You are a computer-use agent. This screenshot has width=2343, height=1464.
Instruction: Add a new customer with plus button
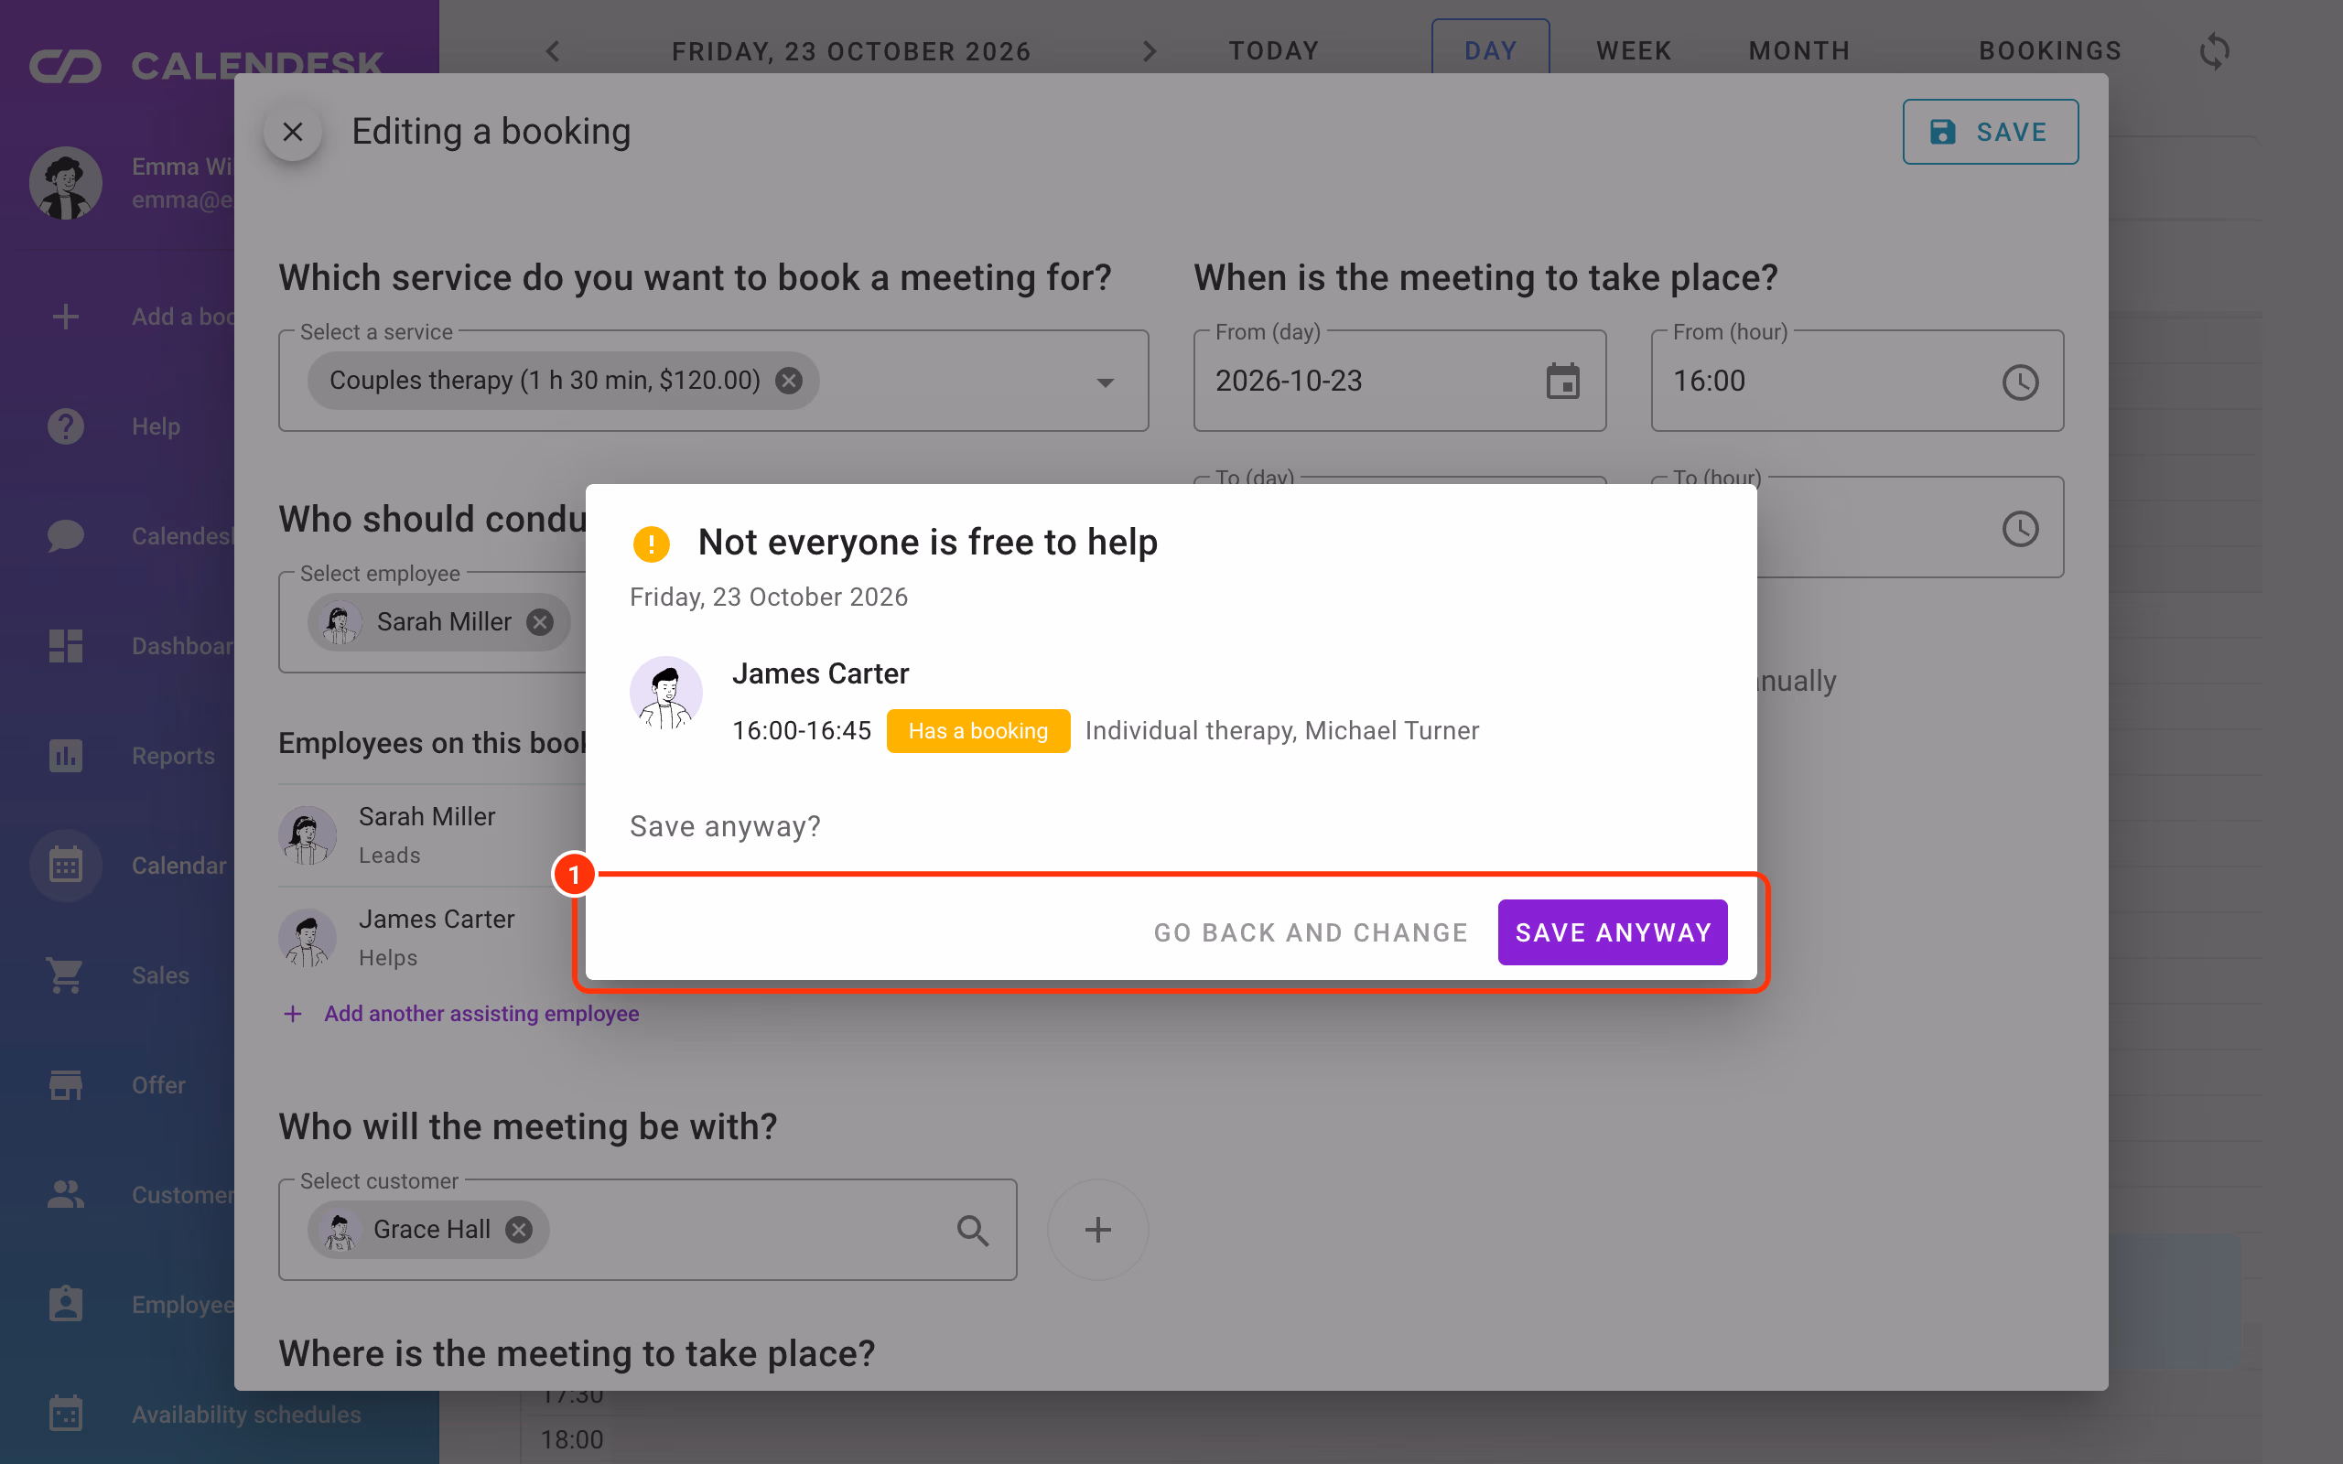(1098, 1230)
